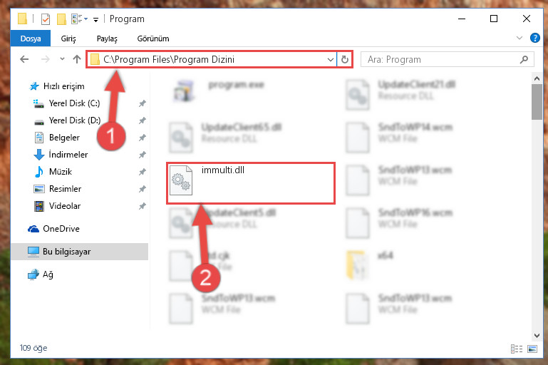Switch to large thumbnails view icon
This screenshot has width=548, height=365.
[532, 349]
